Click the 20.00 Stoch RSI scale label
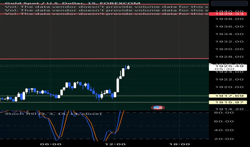The image size is (250, 147). (224, 139)
